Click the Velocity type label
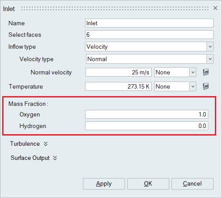The height and width of the screenshot is (198, 222). [x=36, y=59]
